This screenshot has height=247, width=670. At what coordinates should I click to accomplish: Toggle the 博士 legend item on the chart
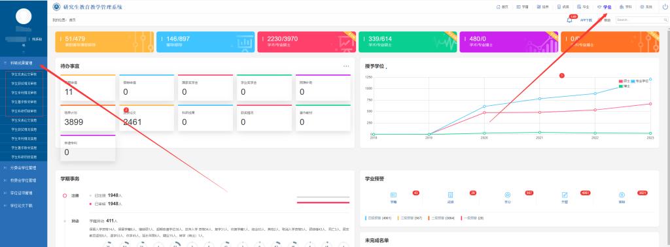[624, 86]
